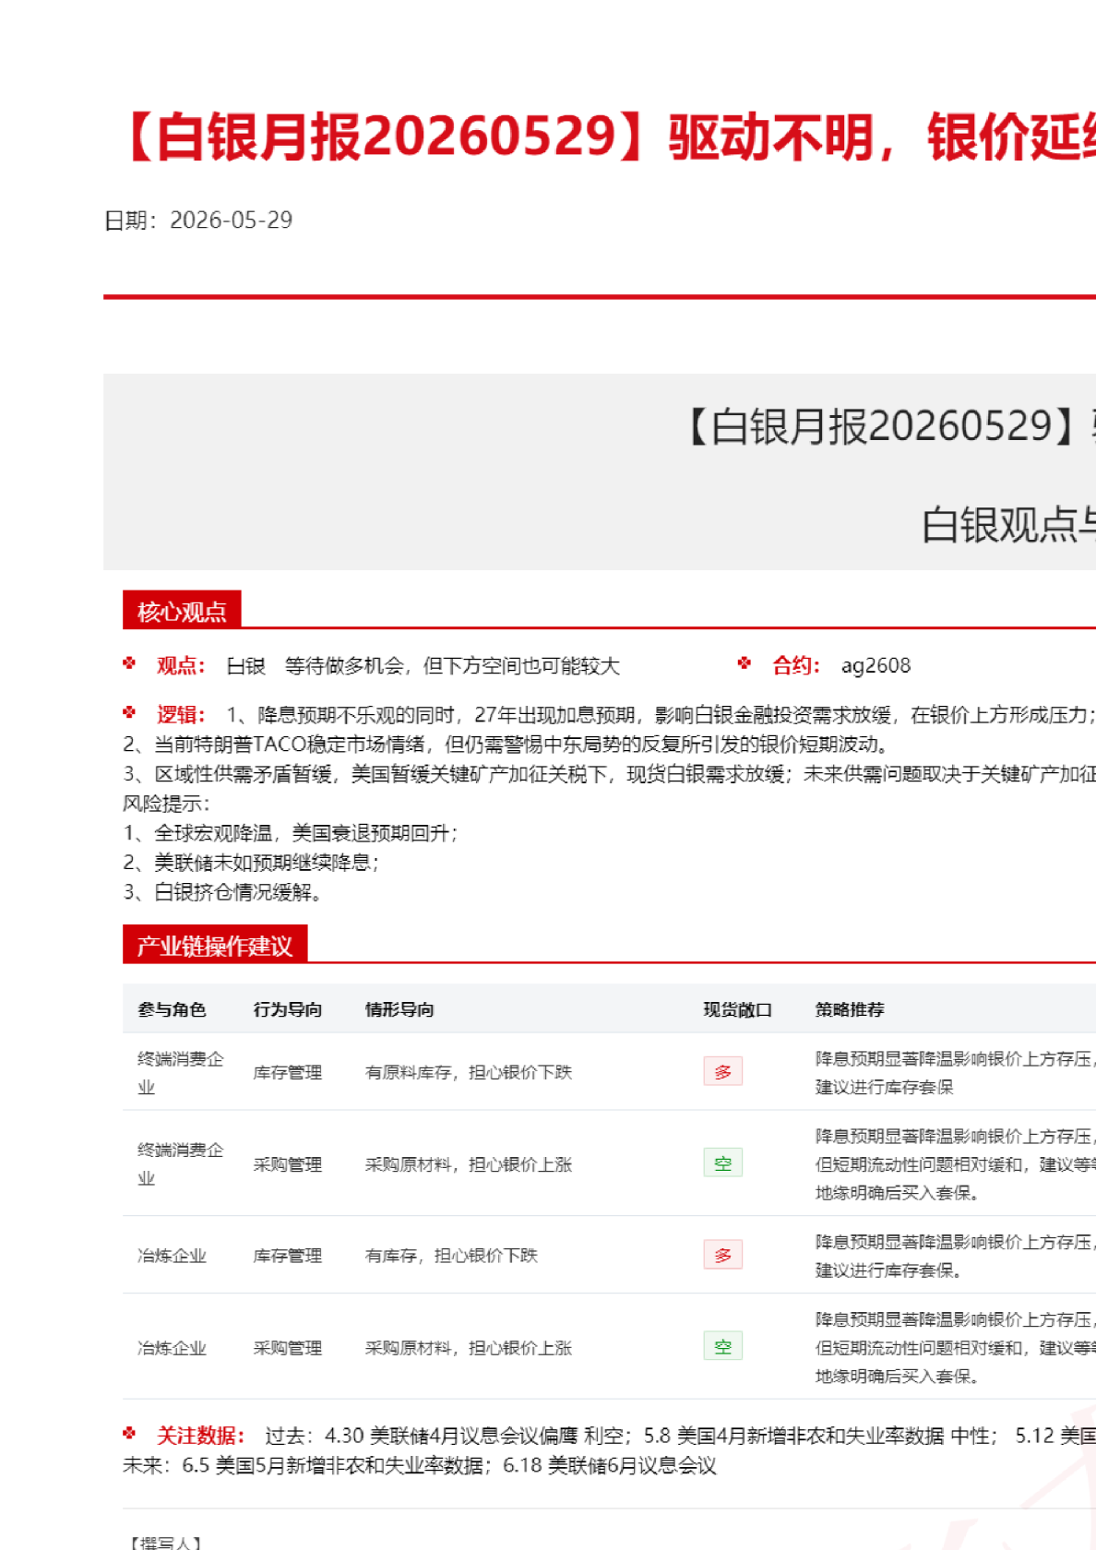The image size is (1096, 1550).
Task: Click 多 tag in 有库存，担心银价下跌 row
Action: pyautogui.click(x=722, y=1255)
